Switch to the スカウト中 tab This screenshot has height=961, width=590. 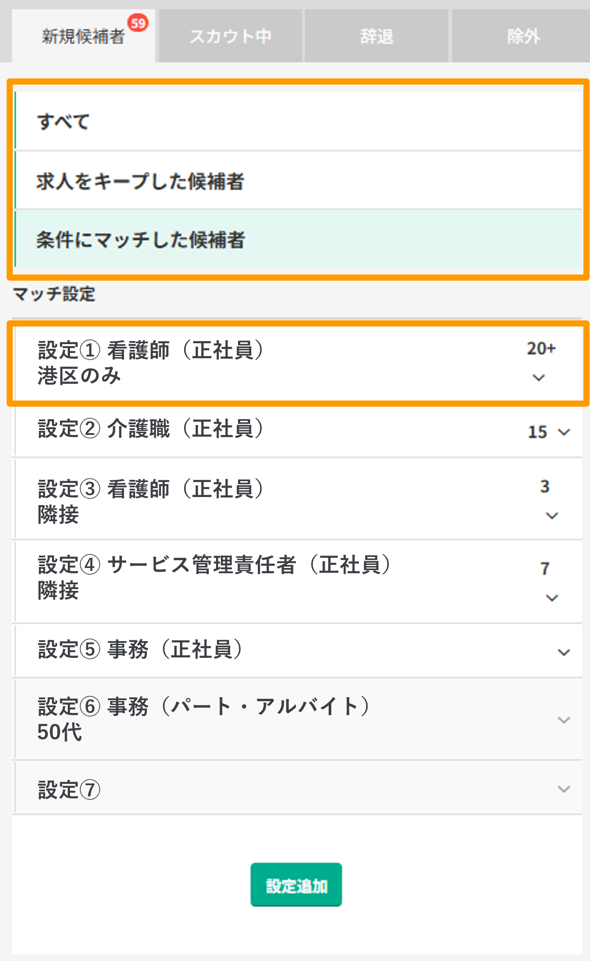point(230,37)
